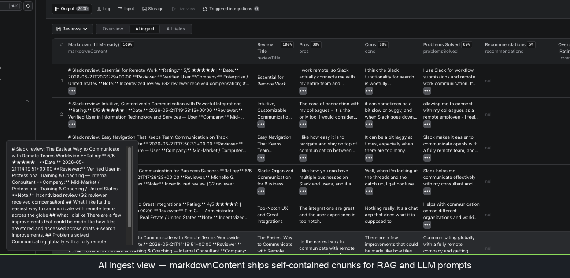Image resolution: width=570 pixels, height=278 pixels.
Task: Expand cons cell 'it can sometimes be a bit slow'
Action: coord(369,124)
